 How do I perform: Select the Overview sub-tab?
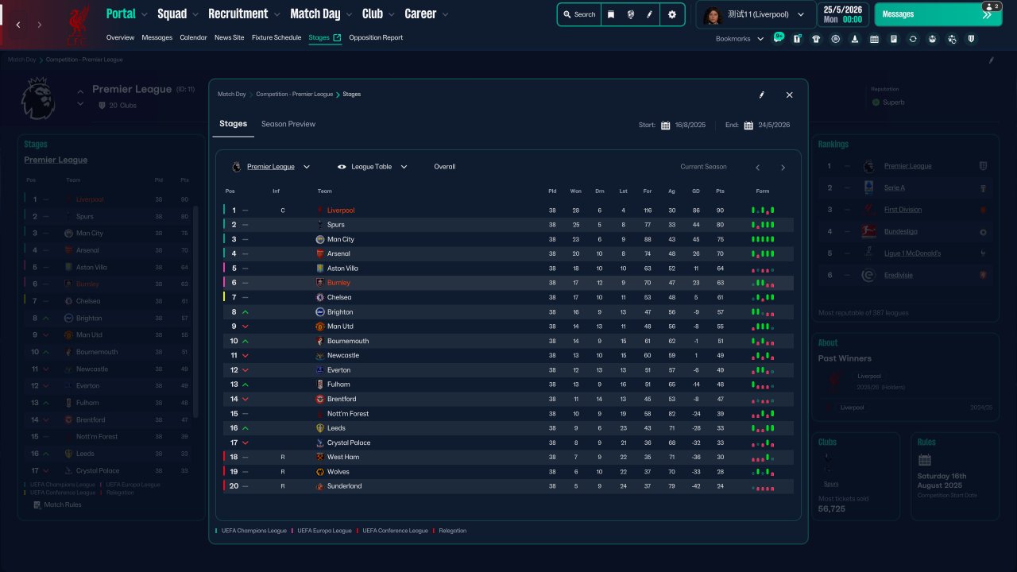(x=120, y=37)
